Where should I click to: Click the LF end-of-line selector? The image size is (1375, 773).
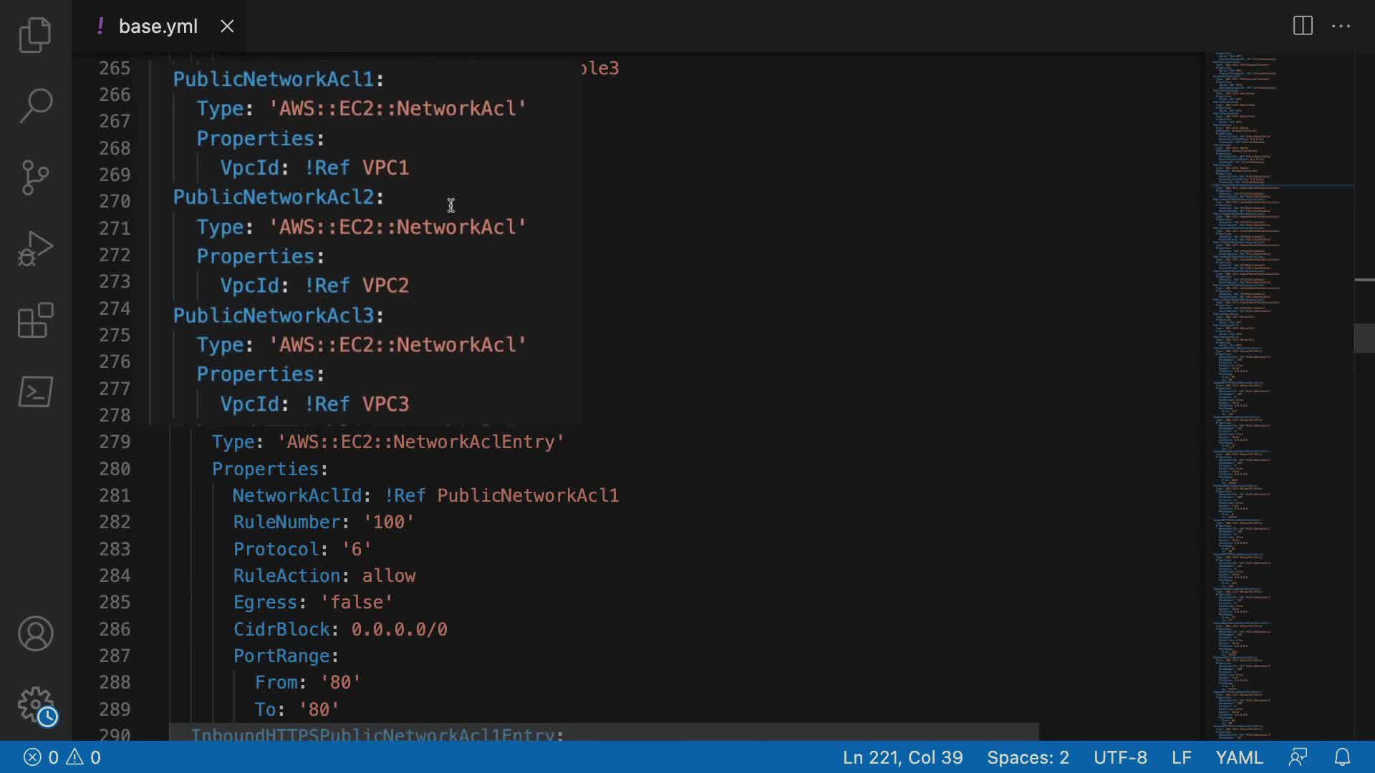point(1182,757)
